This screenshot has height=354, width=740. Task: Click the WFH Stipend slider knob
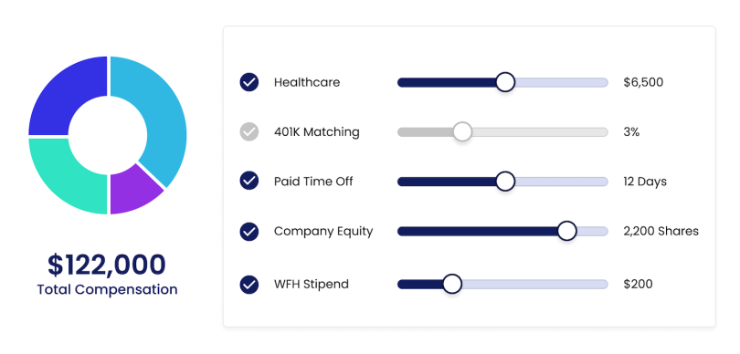pyautogui.click(x=452, y=285)
